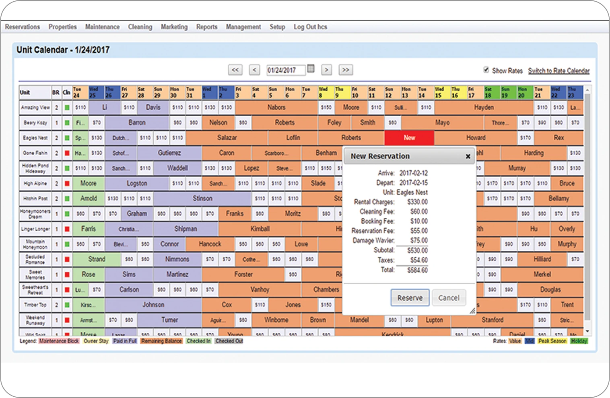Screen dimensions: 610x398
Task: Open the Cleaning menu
Action: coord(140,27)
